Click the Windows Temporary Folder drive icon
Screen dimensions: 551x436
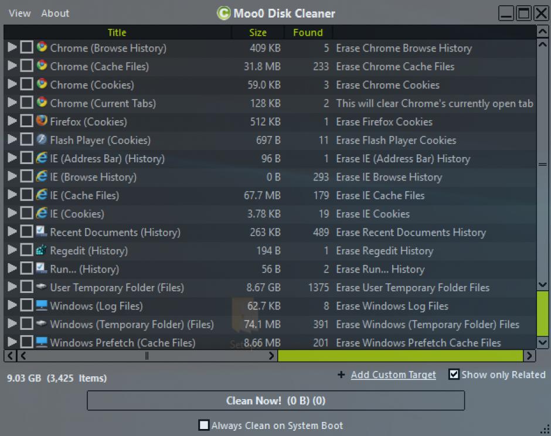pos(42,323)
